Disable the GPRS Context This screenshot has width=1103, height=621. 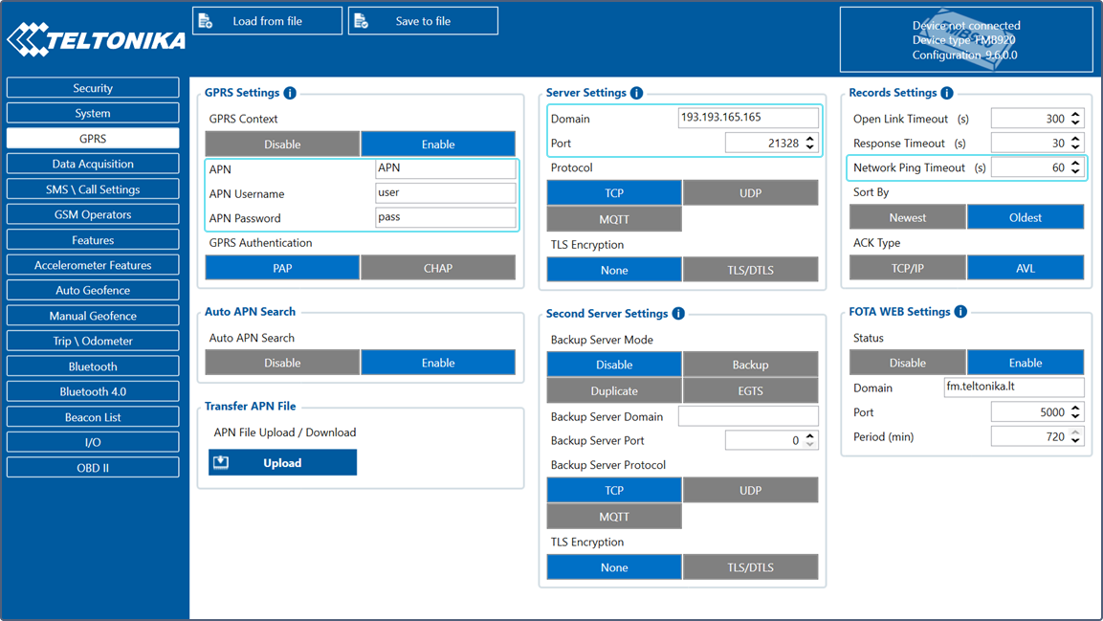pos(282,144)
